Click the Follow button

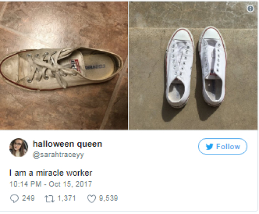pos(223,147)
